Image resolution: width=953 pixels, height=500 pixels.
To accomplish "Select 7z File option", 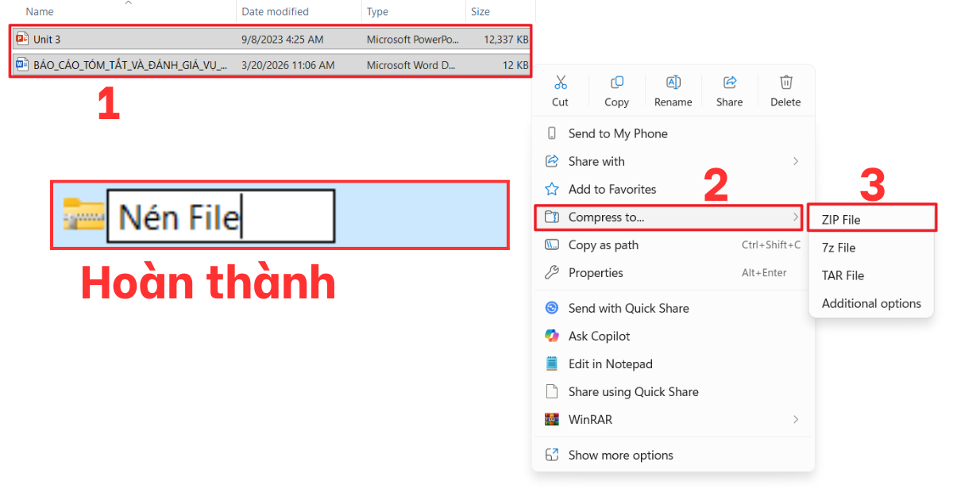I will click(871, 248).
